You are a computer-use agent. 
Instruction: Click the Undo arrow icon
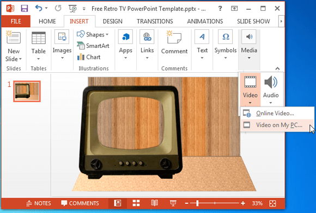pos(38,8)
